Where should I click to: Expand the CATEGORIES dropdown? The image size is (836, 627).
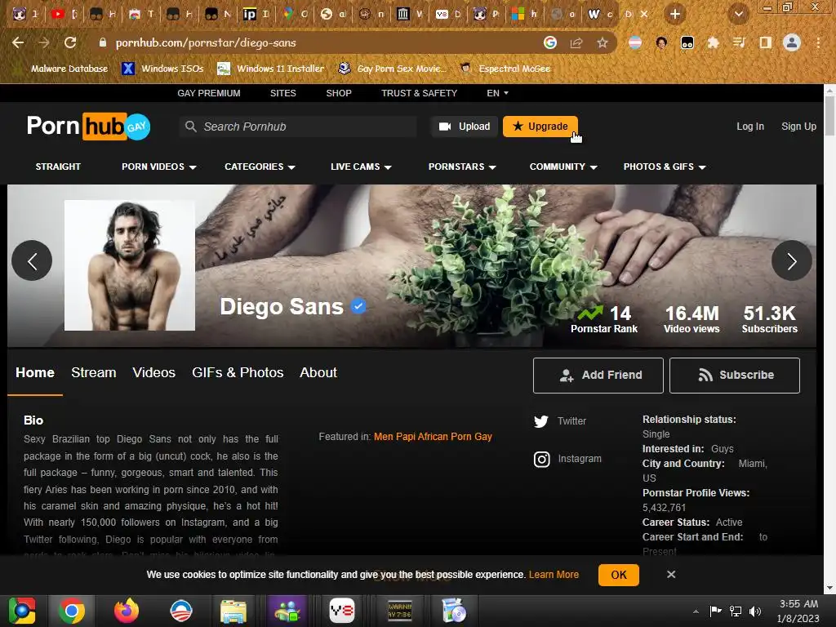pyautogui.click(x=260, y=167)
